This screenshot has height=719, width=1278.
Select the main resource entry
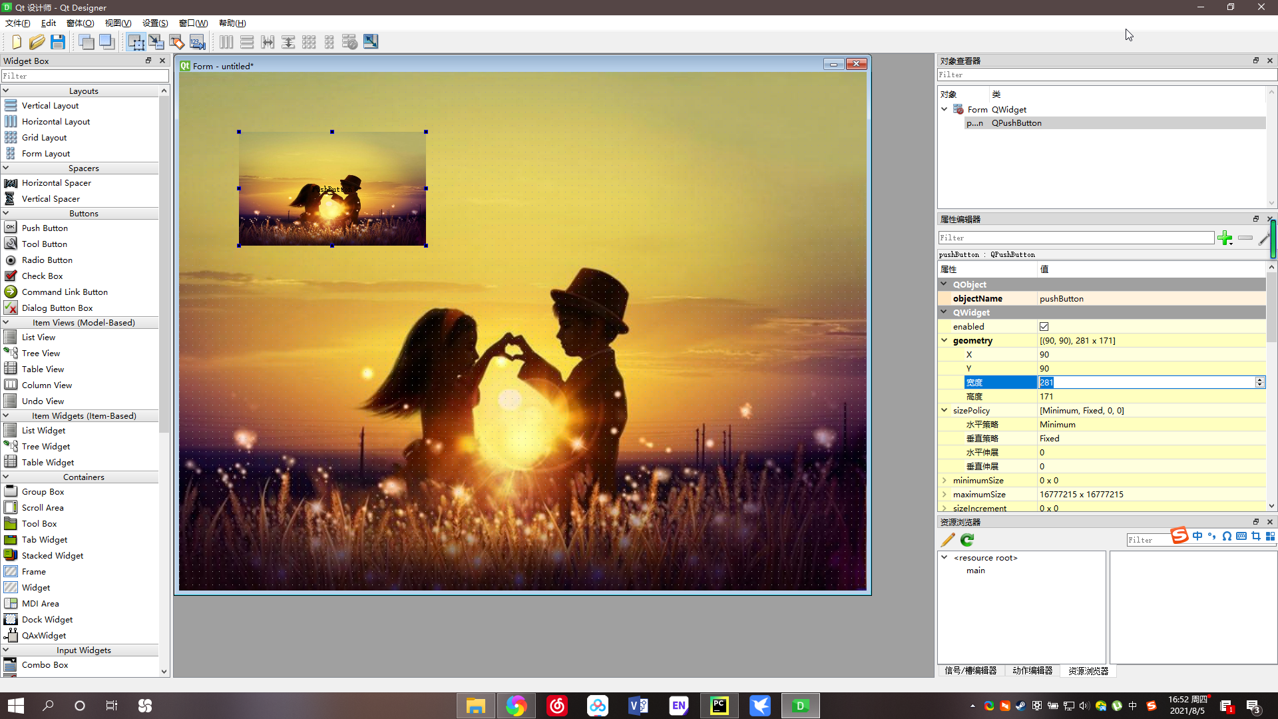click(975, 571)
